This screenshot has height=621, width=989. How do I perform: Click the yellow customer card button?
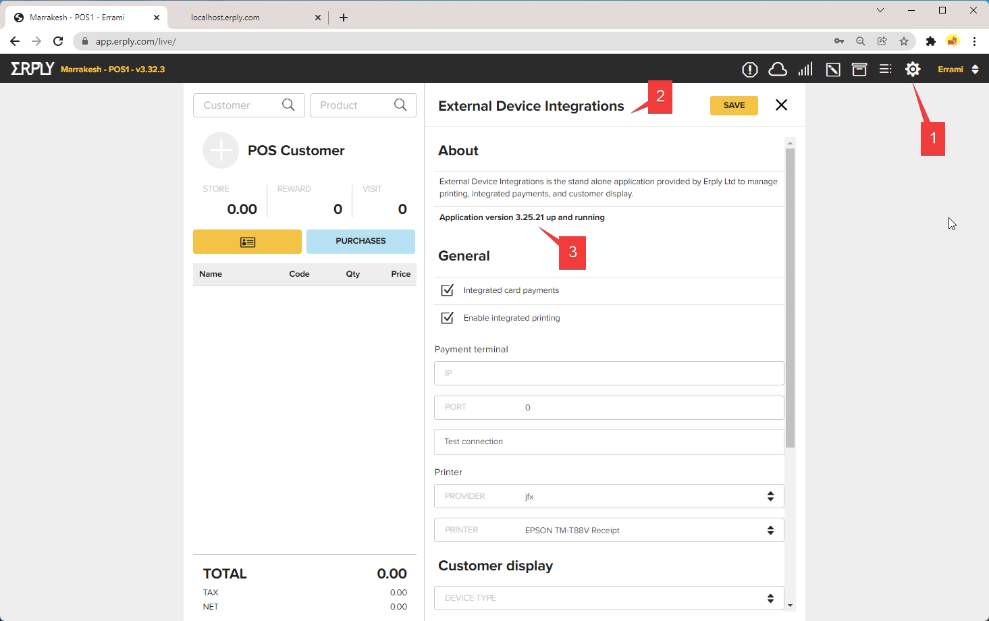[x=247, y=242]
